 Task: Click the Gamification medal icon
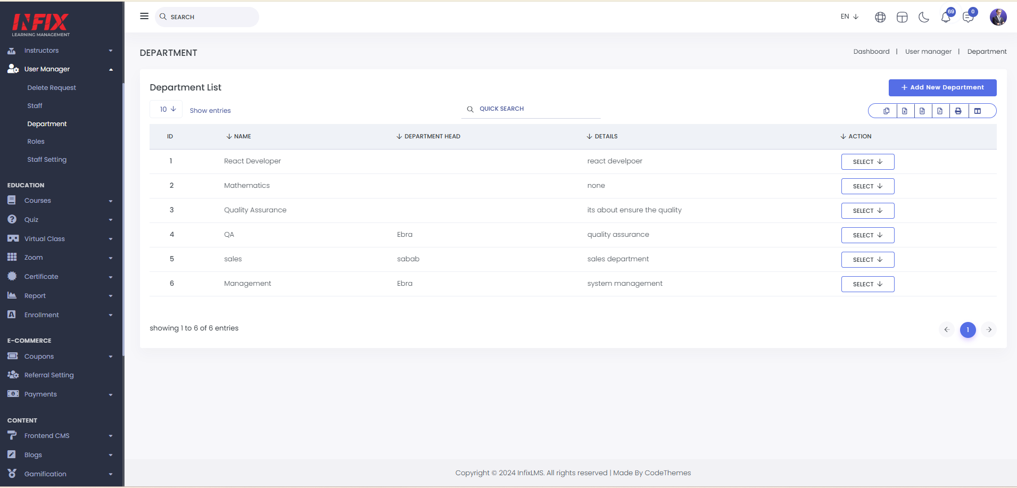[12, 473]
